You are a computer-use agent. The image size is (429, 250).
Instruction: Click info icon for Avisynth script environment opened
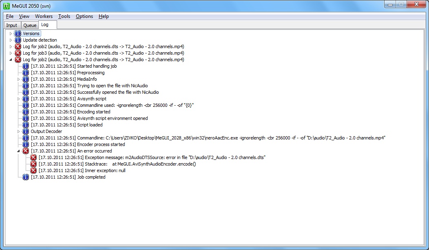pos(25,118)
